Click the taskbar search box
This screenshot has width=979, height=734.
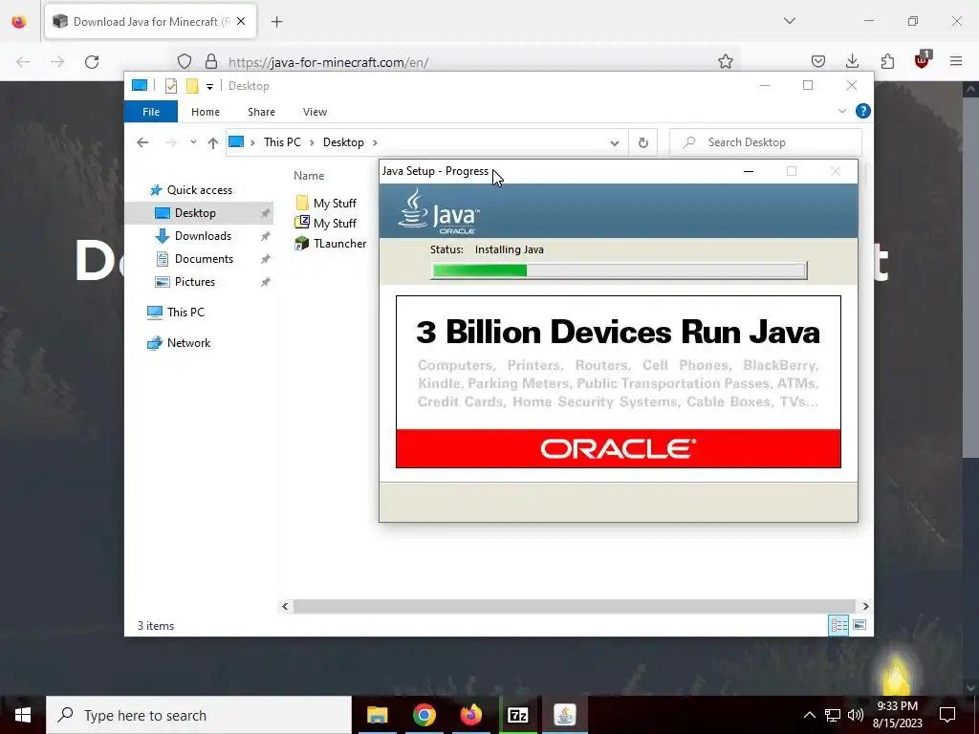[x=199, y=715]
